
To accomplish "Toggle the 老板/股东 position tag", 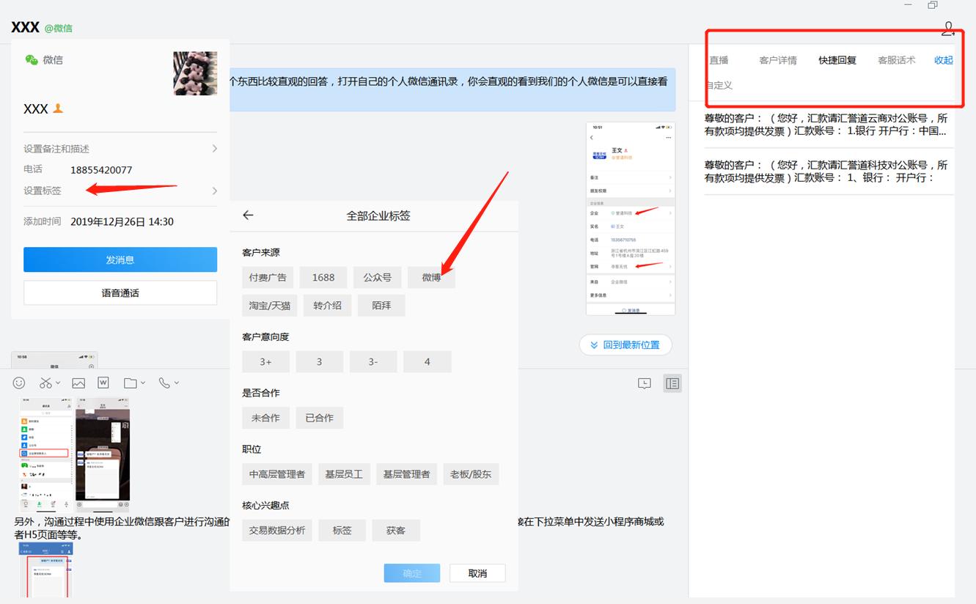I will coord(471,474).
